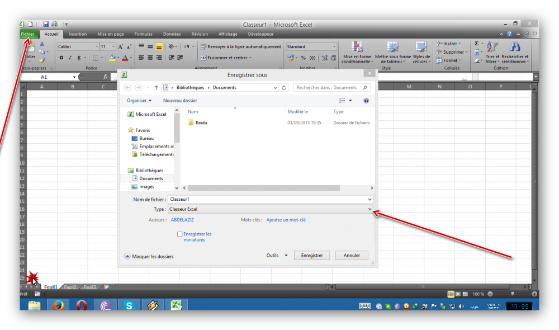Click the new document icon in title bar
The height and width of the screenshot is (330, 559).
(x=31, y=24)
